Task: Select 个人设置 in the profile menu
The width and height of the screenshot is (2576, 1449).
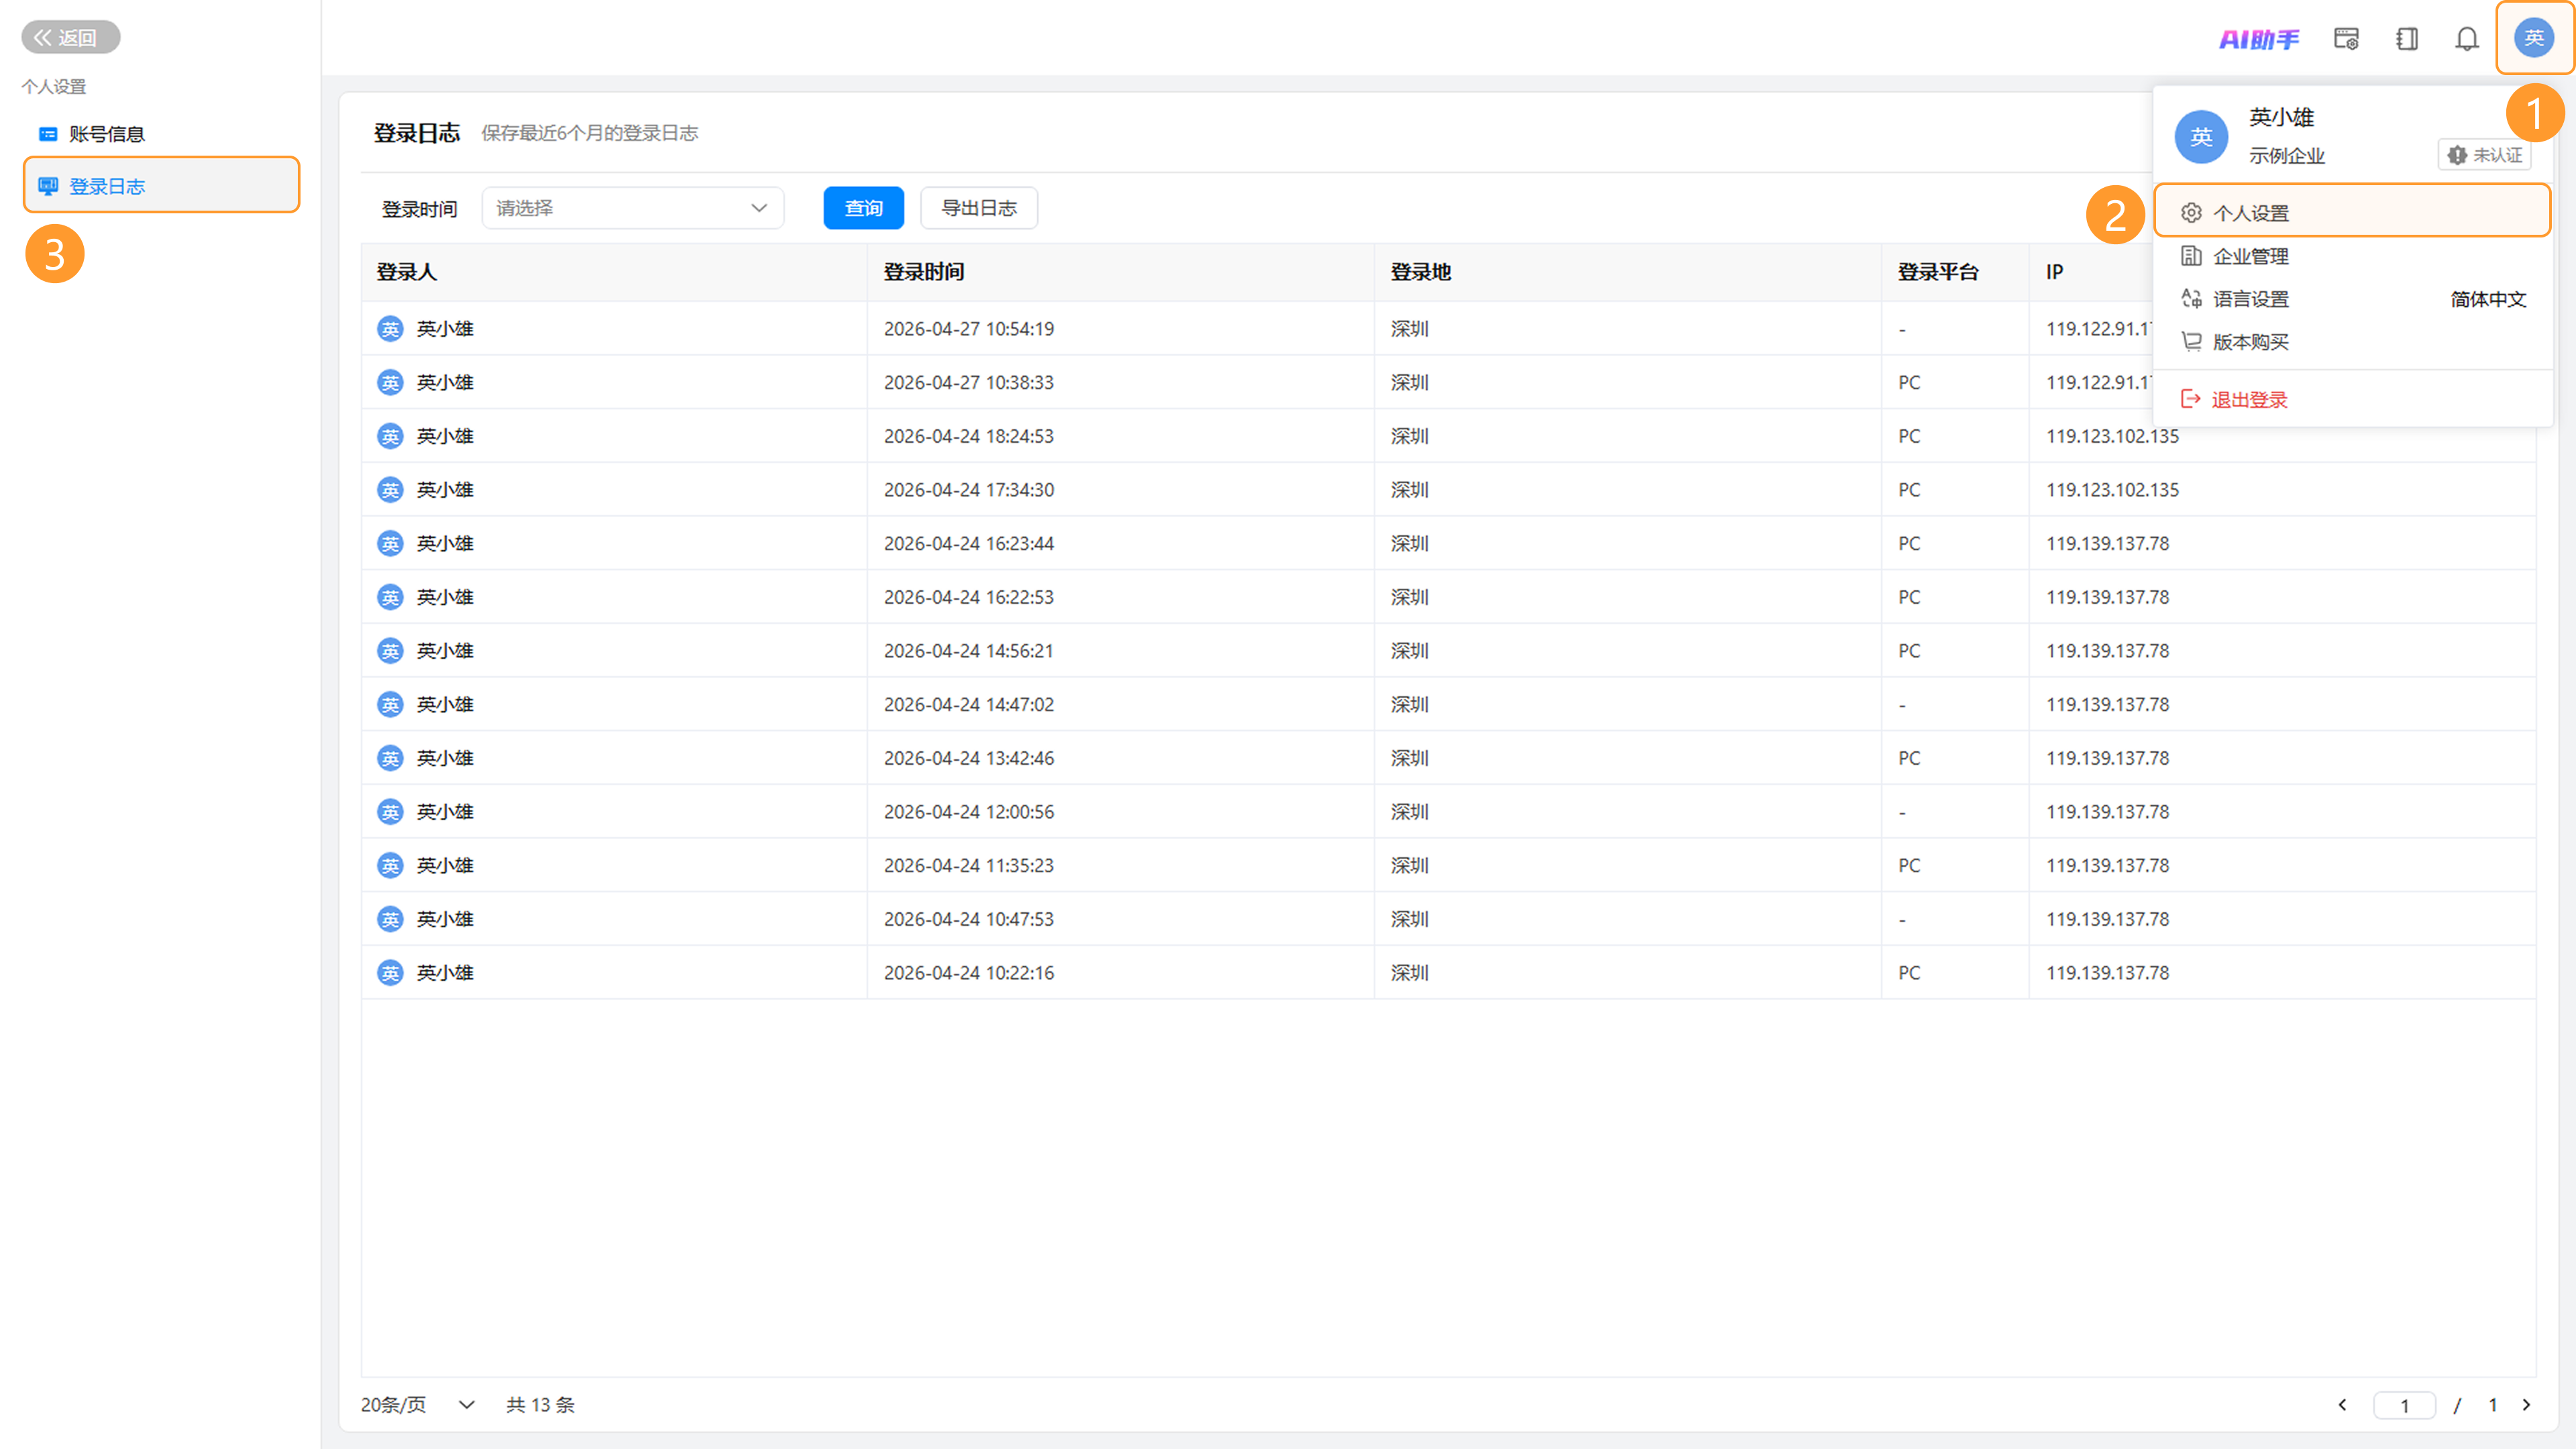Action: click(2352, 212)
